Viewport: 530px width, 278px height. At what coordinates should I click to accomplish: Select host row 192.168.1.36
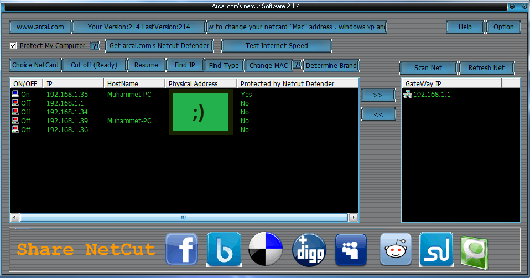(x=184, y=129)
